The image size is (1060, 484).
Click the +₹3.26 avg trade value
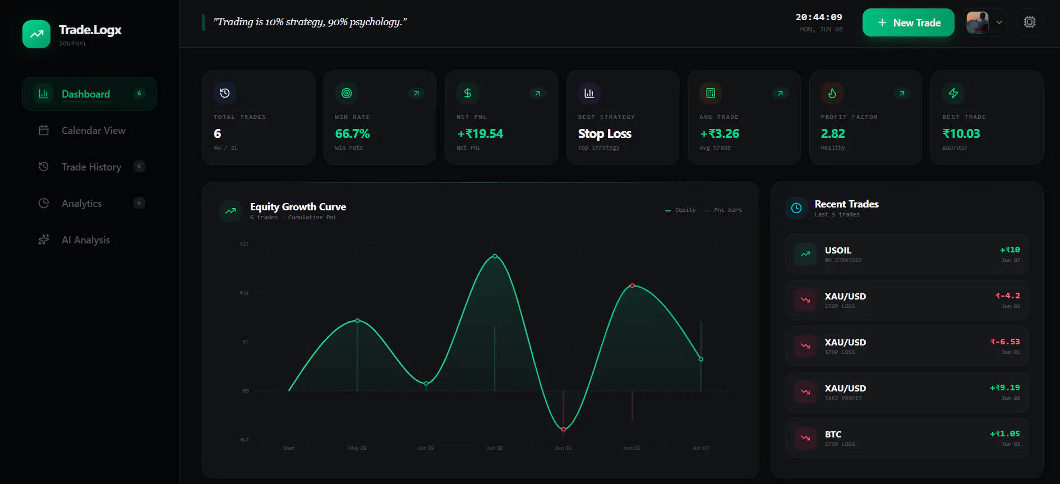click(x=720, y=134)
